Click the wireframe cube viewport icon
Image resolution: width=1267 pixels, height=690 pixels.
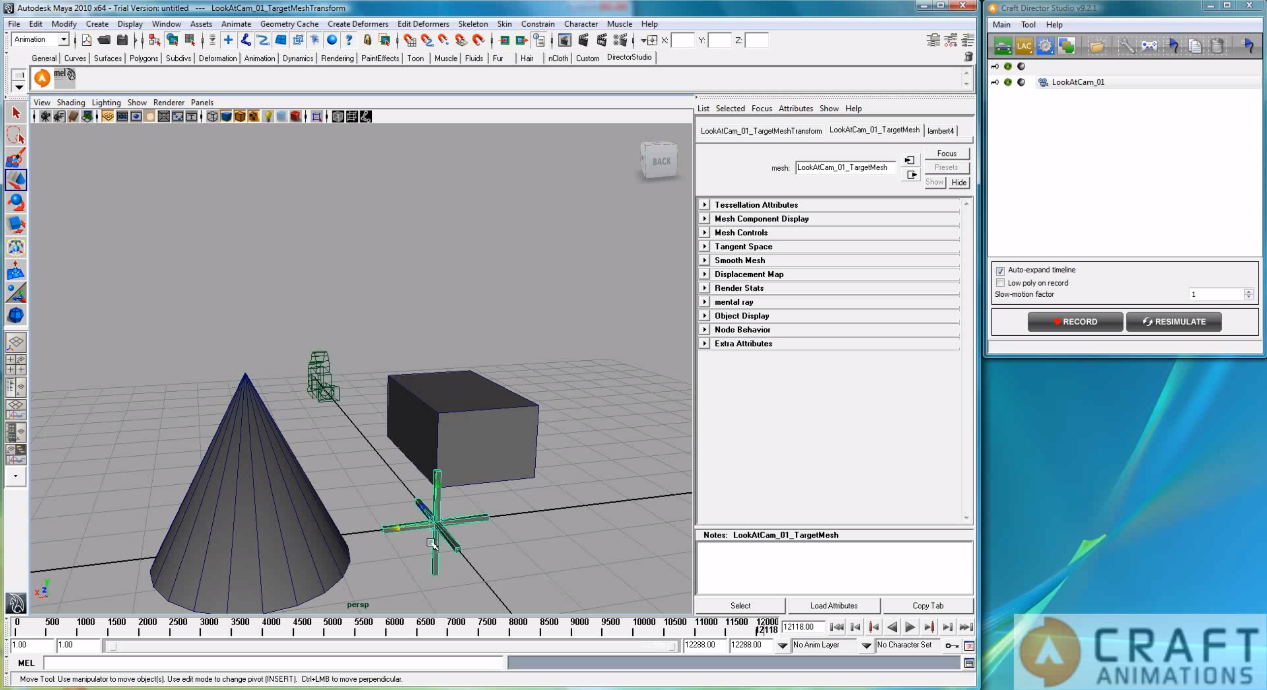tap(212, 117)
